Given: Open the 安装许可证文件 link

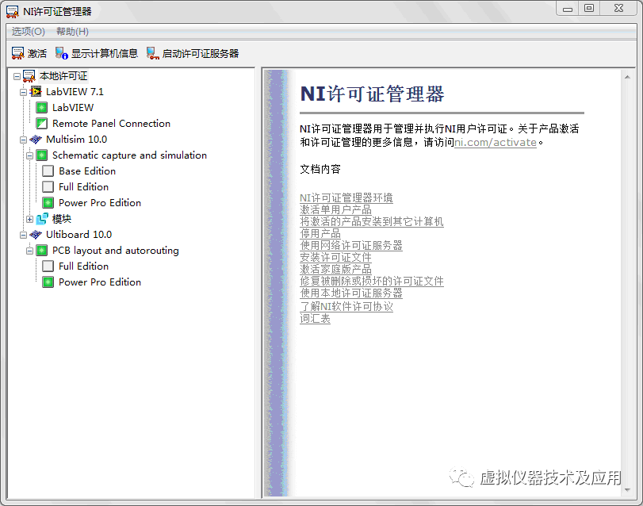Looking at the screenshot, I should click(335, 257).
